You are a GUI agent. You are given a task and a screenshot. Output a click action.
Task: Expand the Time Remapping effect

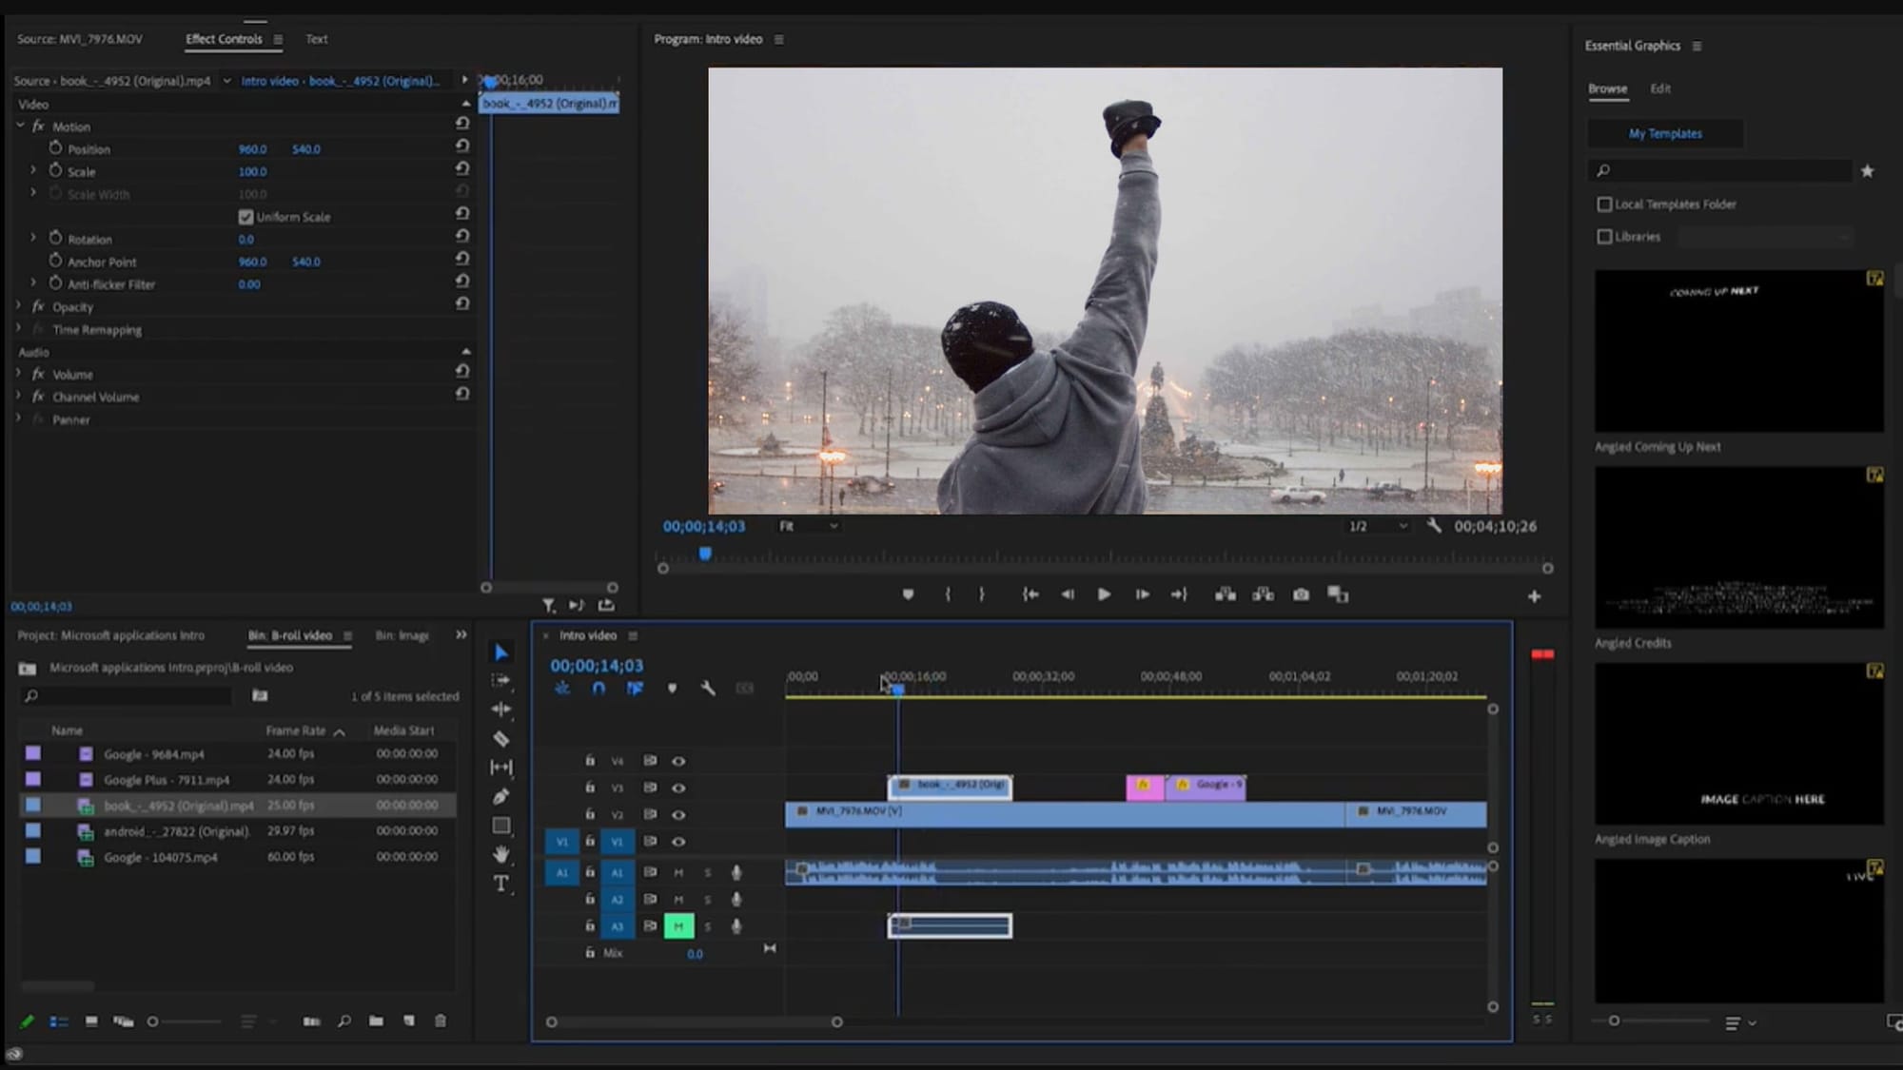click(x=18, y=329)
